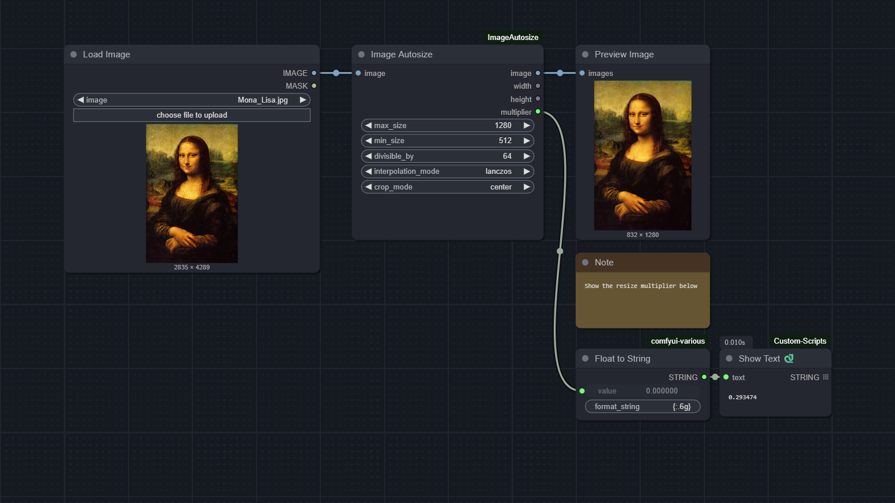The width and height of the screenshot is (895, 503).
Task: Click the midpoint dot on the multiplier link
Action: [x=560, y=251]
